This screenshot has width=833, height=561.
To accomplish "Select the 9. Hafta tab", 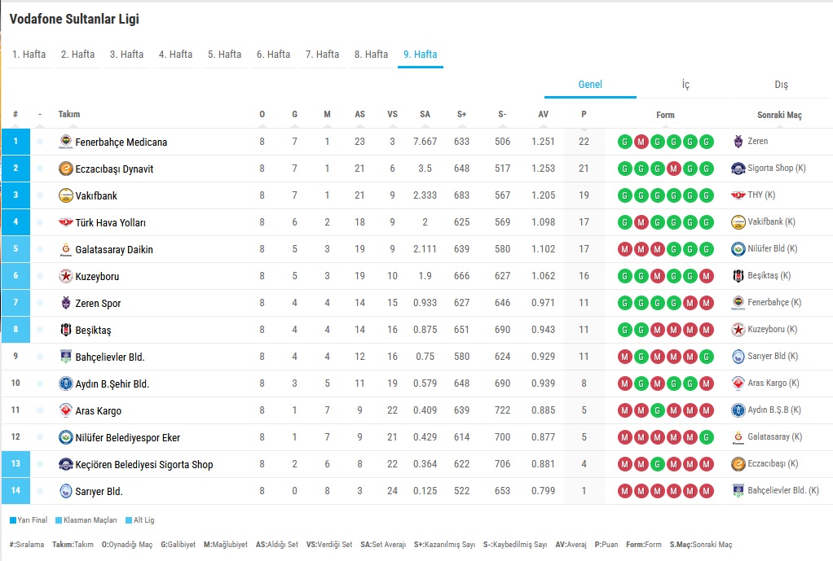I will tap(421, 54).
